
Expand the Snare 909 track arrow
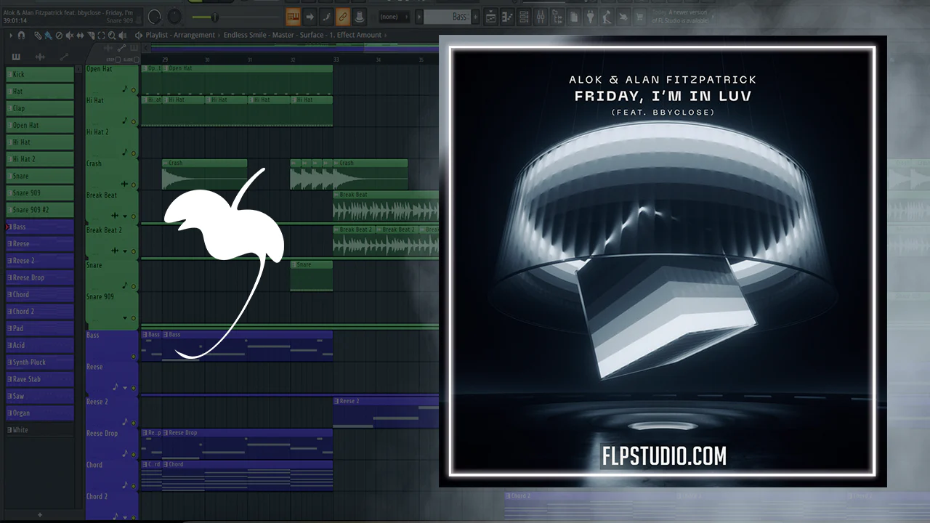[125, 318]
